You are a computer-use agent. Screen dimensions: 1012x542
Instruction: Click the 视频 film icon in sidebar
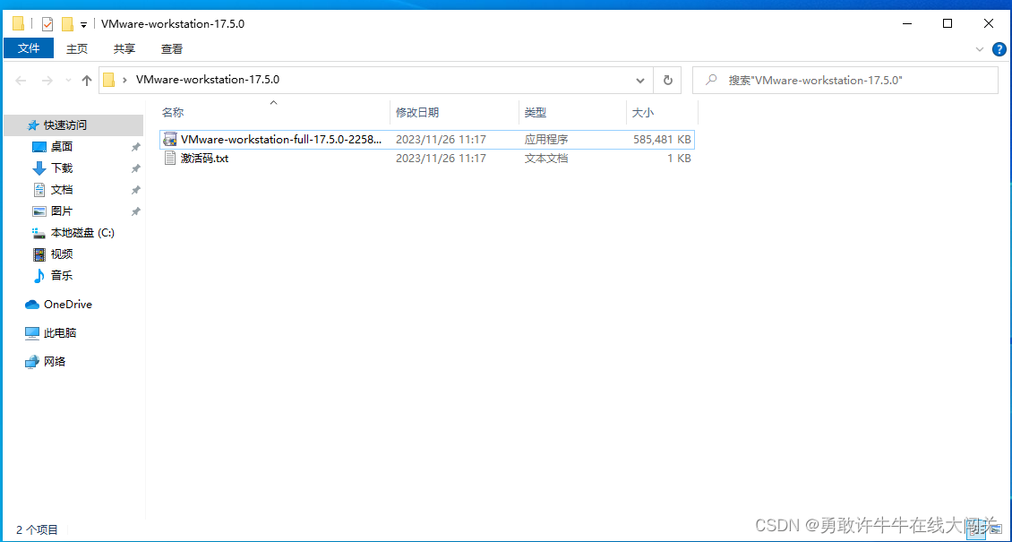(39, 254)
